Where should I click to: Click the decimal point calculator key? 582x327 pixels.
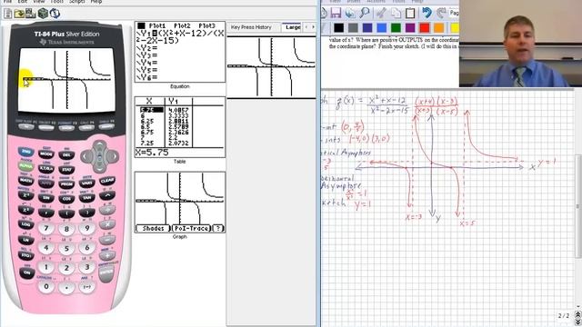(x=66, y=288)
